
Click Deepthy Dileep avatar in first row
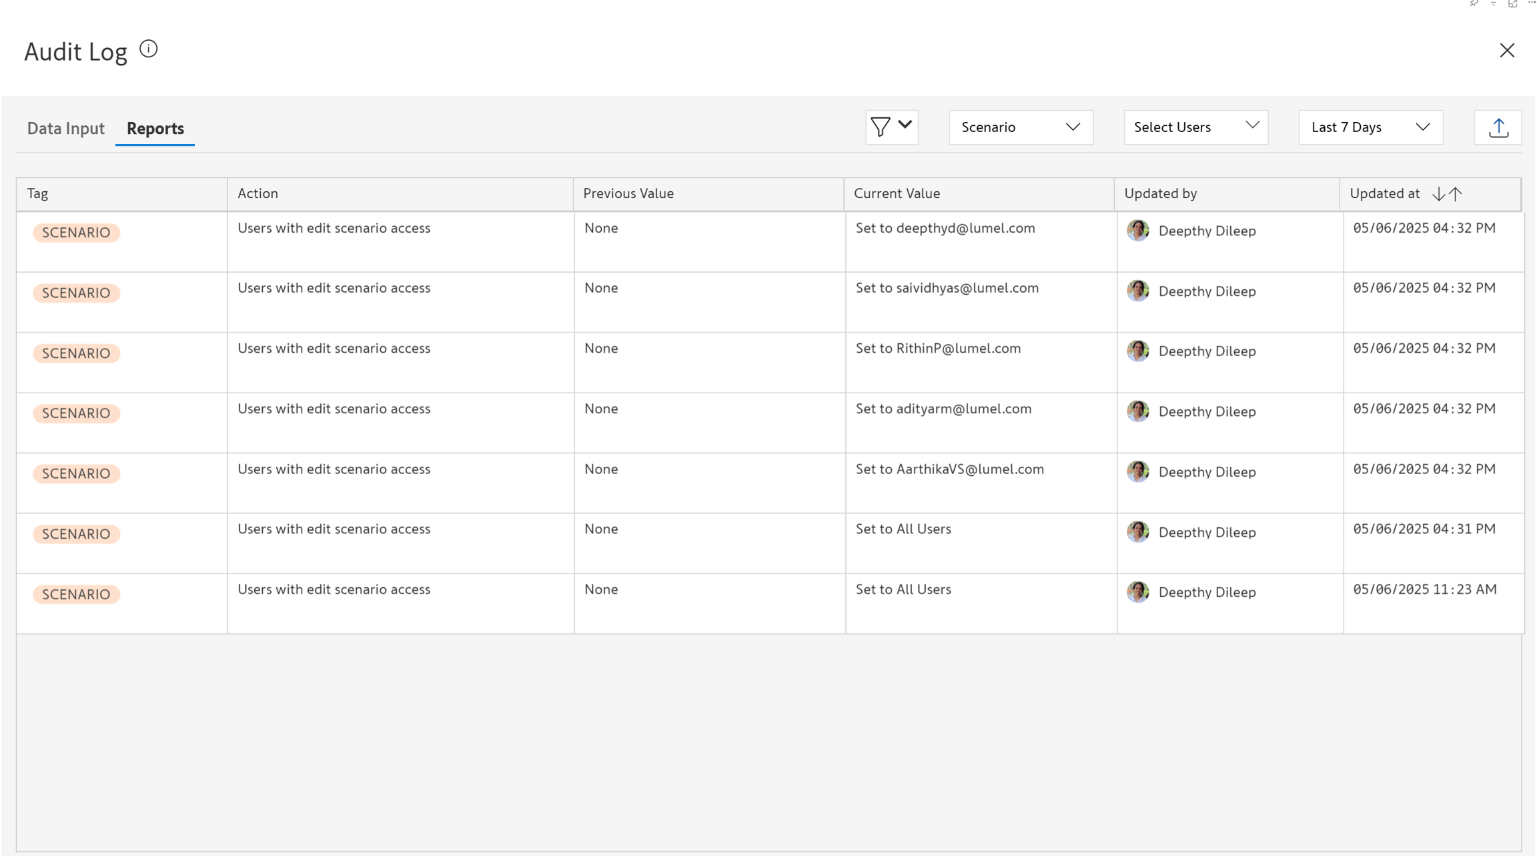coord(1137,231)
